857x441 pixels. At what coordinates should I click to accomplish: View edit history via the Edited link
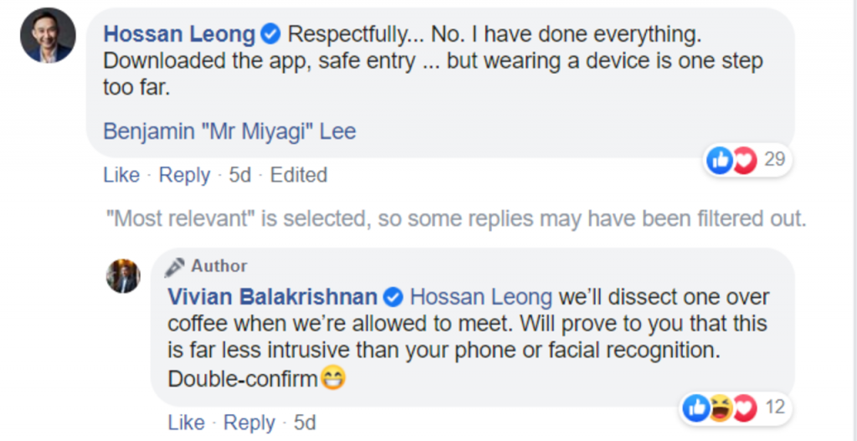tap(299, 175)
